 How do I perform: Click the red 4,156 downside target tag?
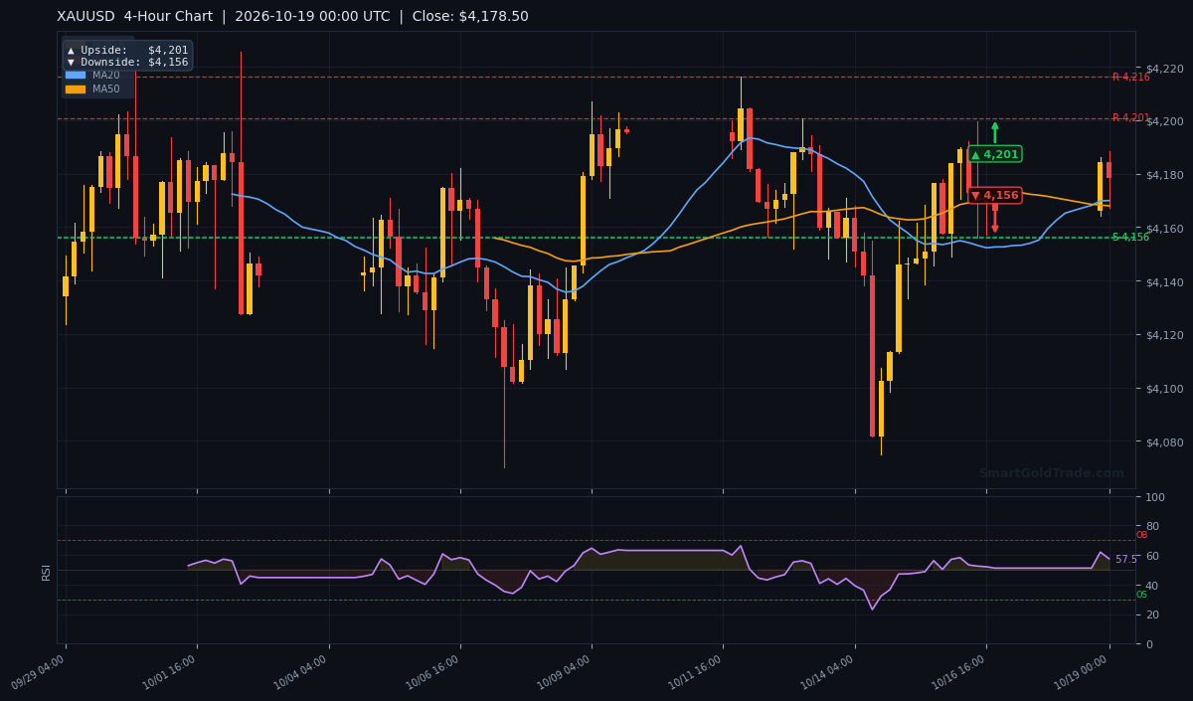tap(995, 195)
